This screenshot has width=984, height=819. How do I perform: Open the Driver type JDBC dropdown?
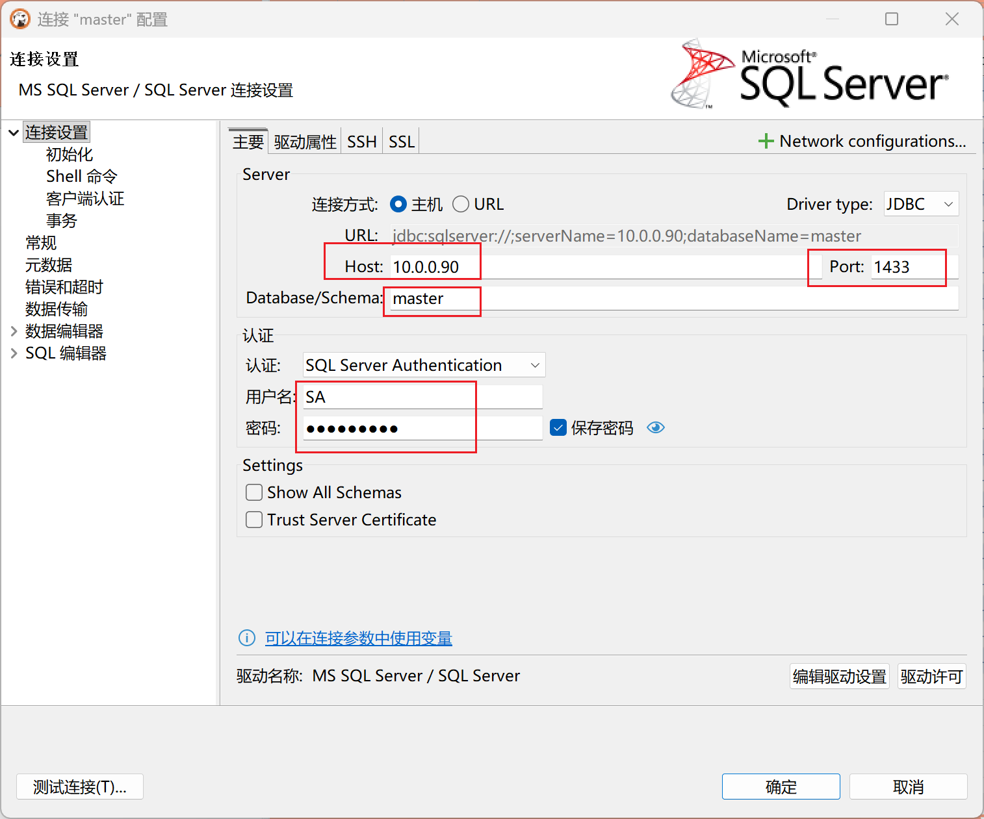pyautogui.click(x=921, y=204)
